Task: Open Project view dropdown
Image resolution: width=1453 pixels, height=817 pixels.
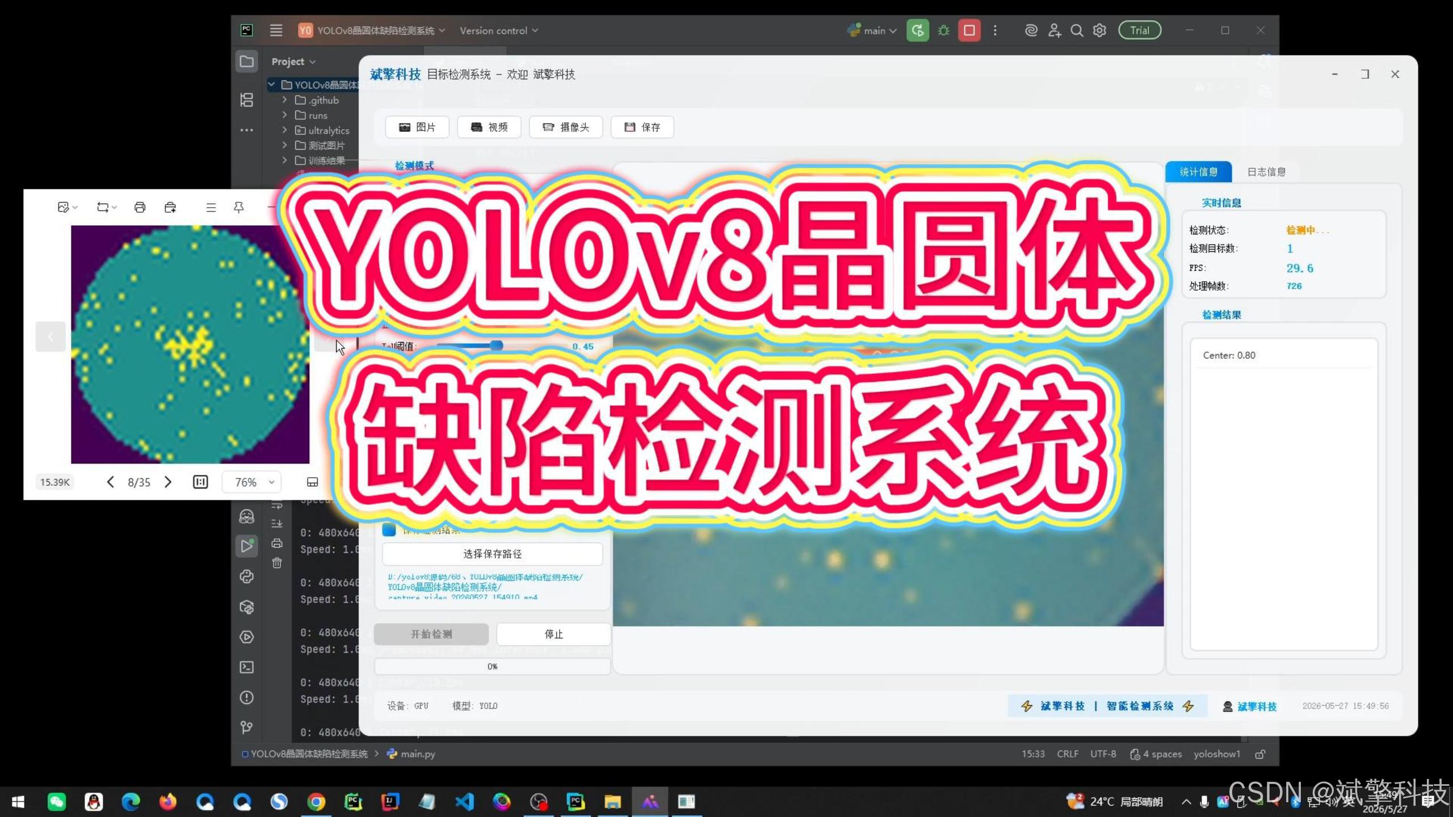Action: 293,61
